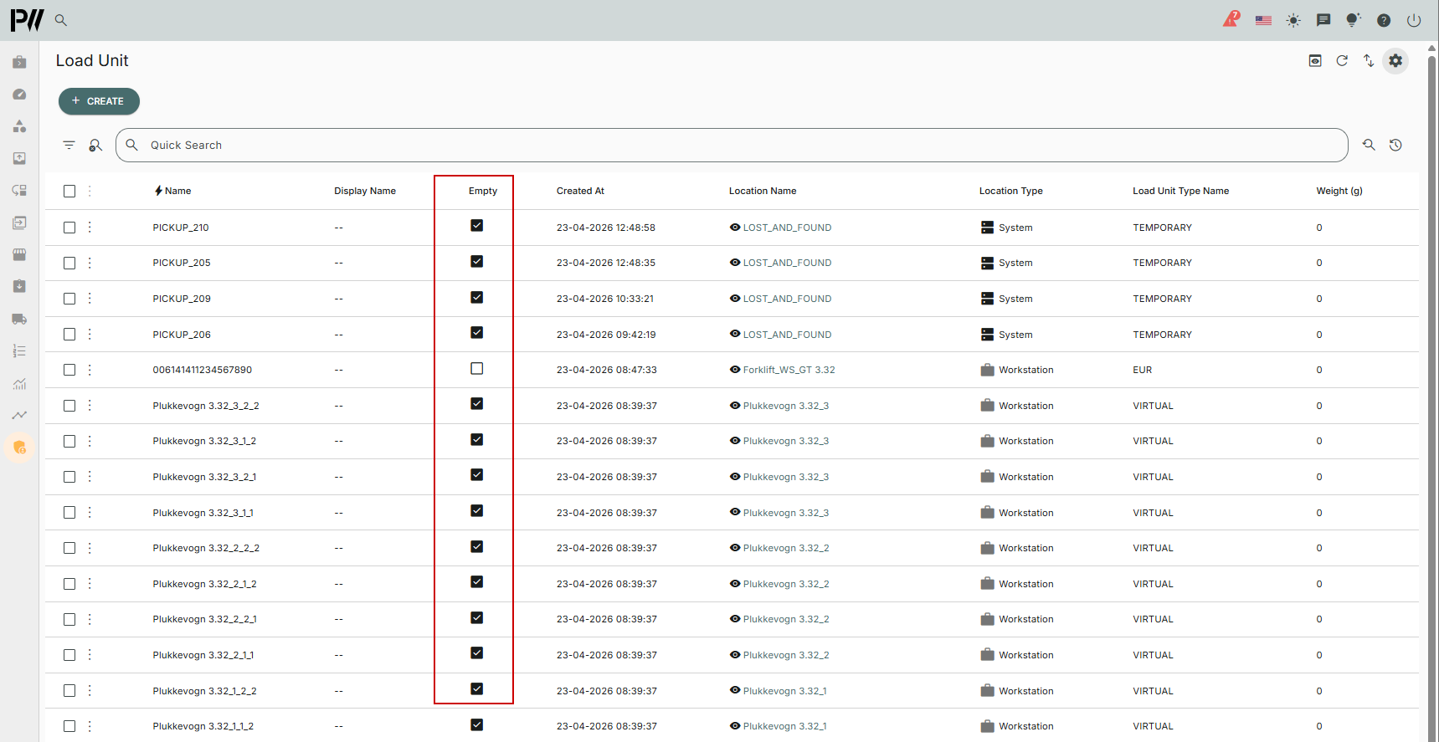The width and height of the screenshot is (1439, 742).
Task: Click the power logout icon
Action: (x=1414, y=20)
